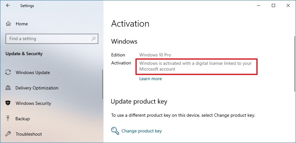
Task: Open the Troubleshoot section
Action: (29, 134)
